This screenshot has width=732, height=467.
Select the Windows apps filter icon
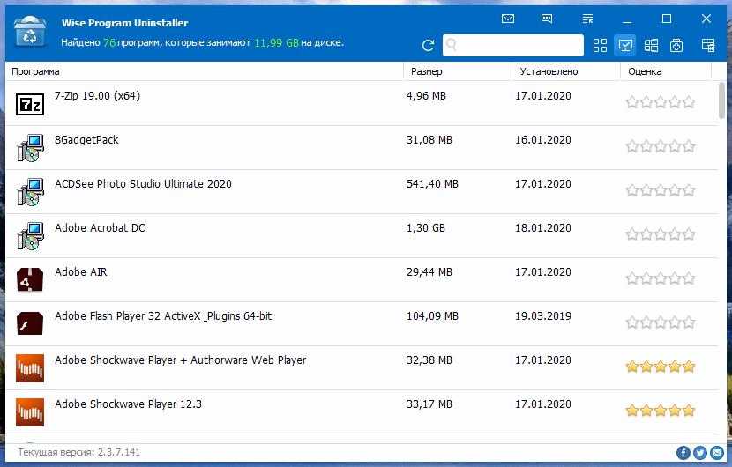[651, 45]
